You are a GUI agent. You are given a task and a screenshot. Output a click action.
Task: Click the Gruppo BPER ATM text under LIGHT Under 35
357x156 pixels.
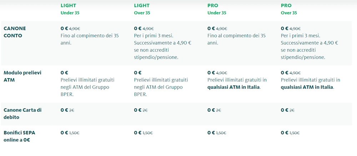(x=85, y=87)
